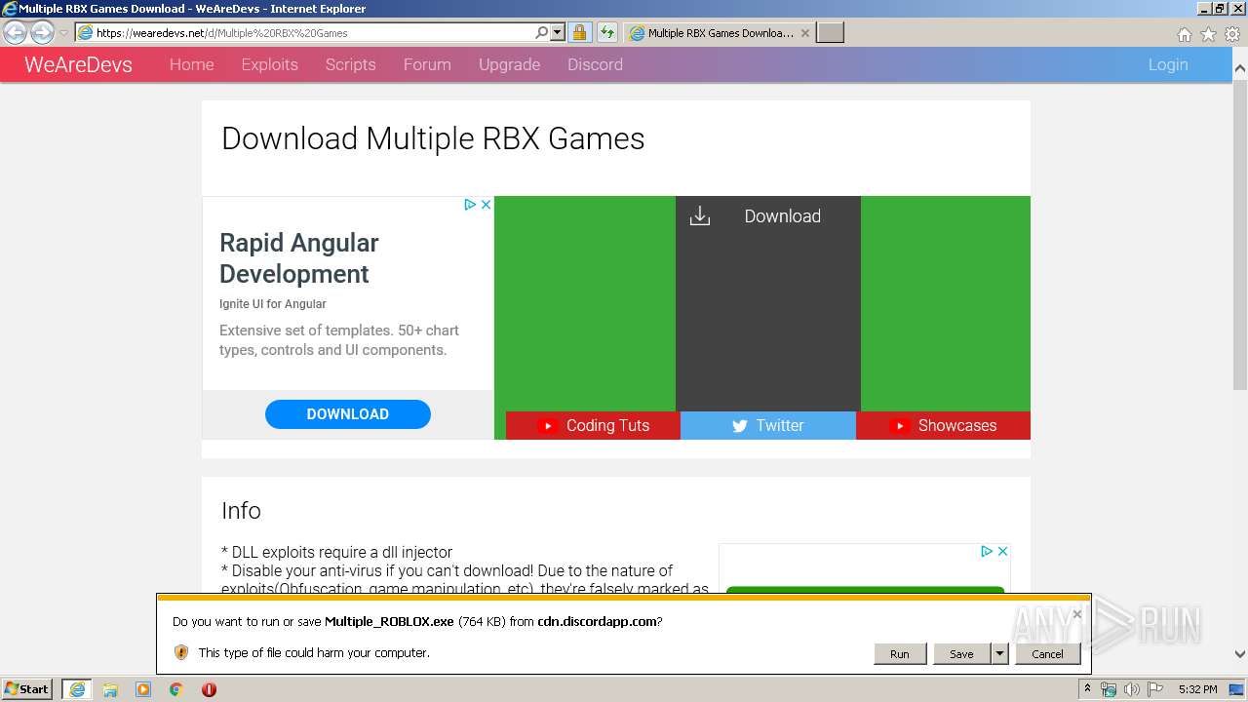Click the address bar search magnifier icon
Screen dimensions: 1248x702
542,32
